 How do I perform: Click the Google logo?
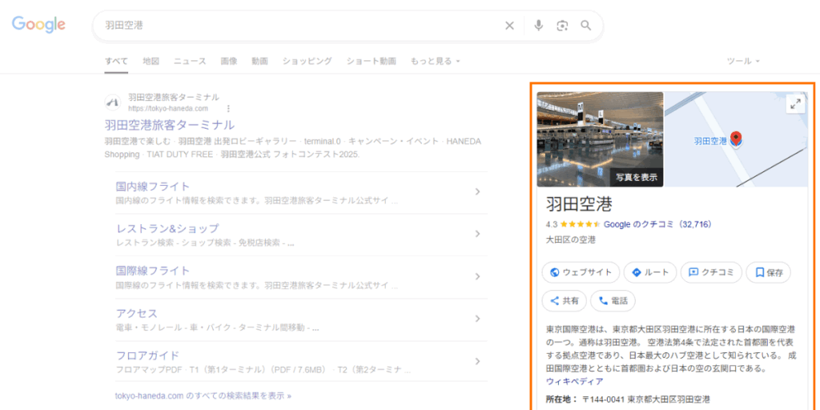(x=38, y=25)
